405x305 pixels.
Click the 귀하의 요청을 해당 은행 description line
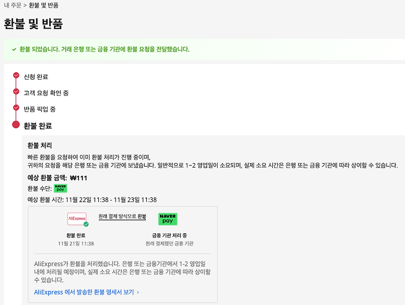(213, 165)
